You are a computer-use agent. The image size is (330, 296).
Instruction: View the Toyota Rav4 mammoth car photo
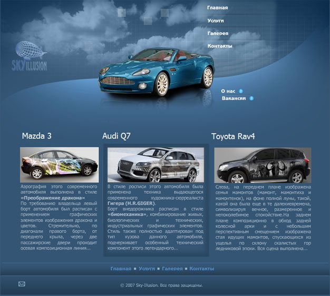coord(263,165)
